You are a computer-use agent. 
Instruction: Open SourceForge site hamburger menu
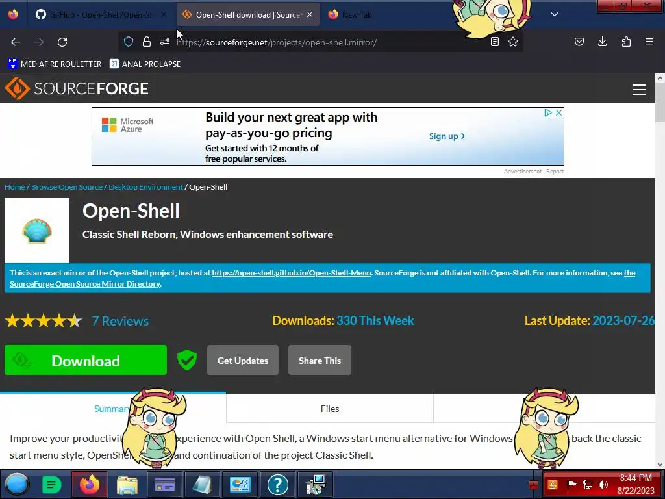(639, 90)
